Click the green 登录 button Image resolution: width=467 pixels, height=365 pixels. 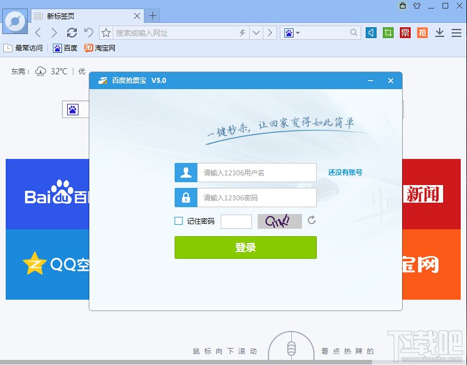point(245,247)
